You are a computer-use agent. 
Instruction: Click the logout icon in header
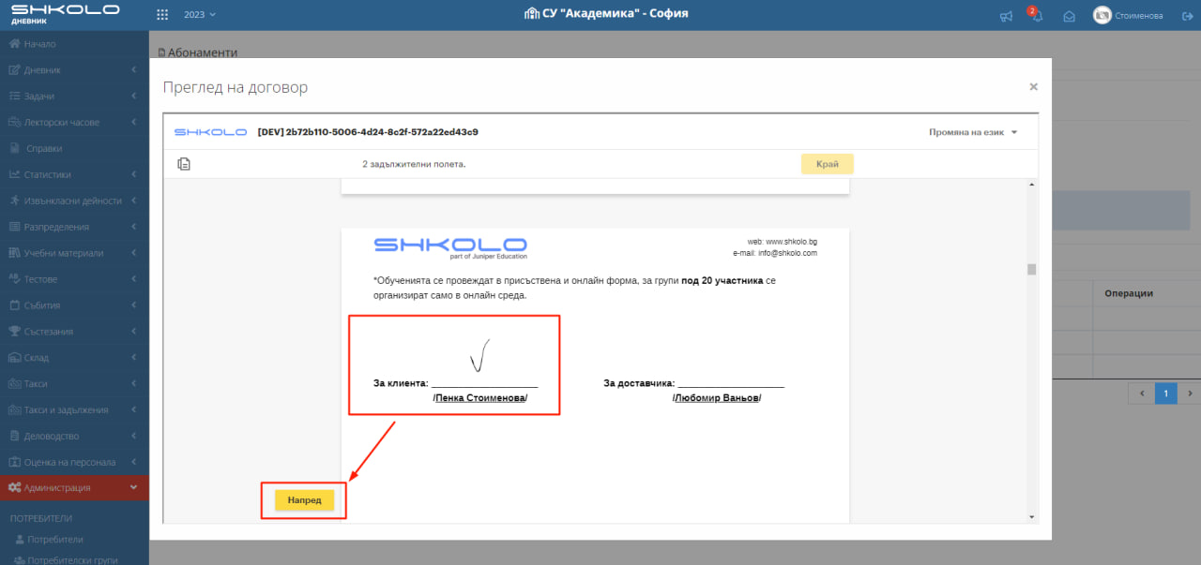[x=1187, y=16]
